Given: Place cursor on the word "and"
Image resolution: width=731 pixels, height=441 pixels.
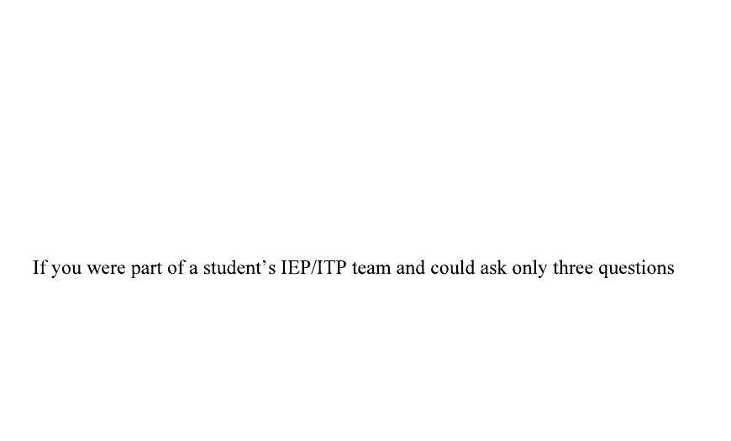Looking at the screenshot, I should [410, 268].
